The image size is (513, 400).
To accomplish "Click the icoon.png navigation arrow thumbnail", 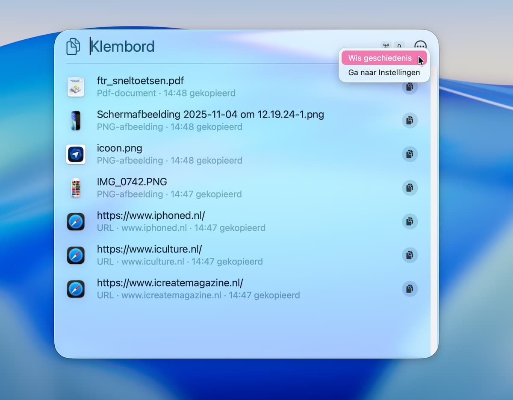I will pyautogui.click(x=76, y=154).
